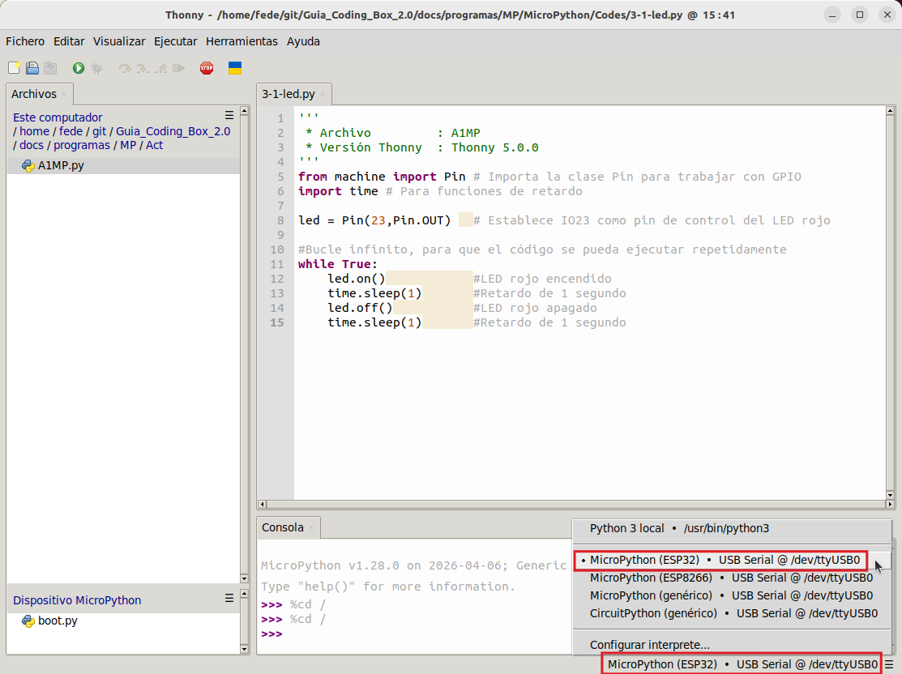
Task: Open the Este computador panel hamburger menu
Action: point(229,115)
